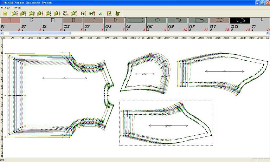
Task: Select the CCO pattern piece thumbnail
Action: pyautogui.click(x=94, y=21)
